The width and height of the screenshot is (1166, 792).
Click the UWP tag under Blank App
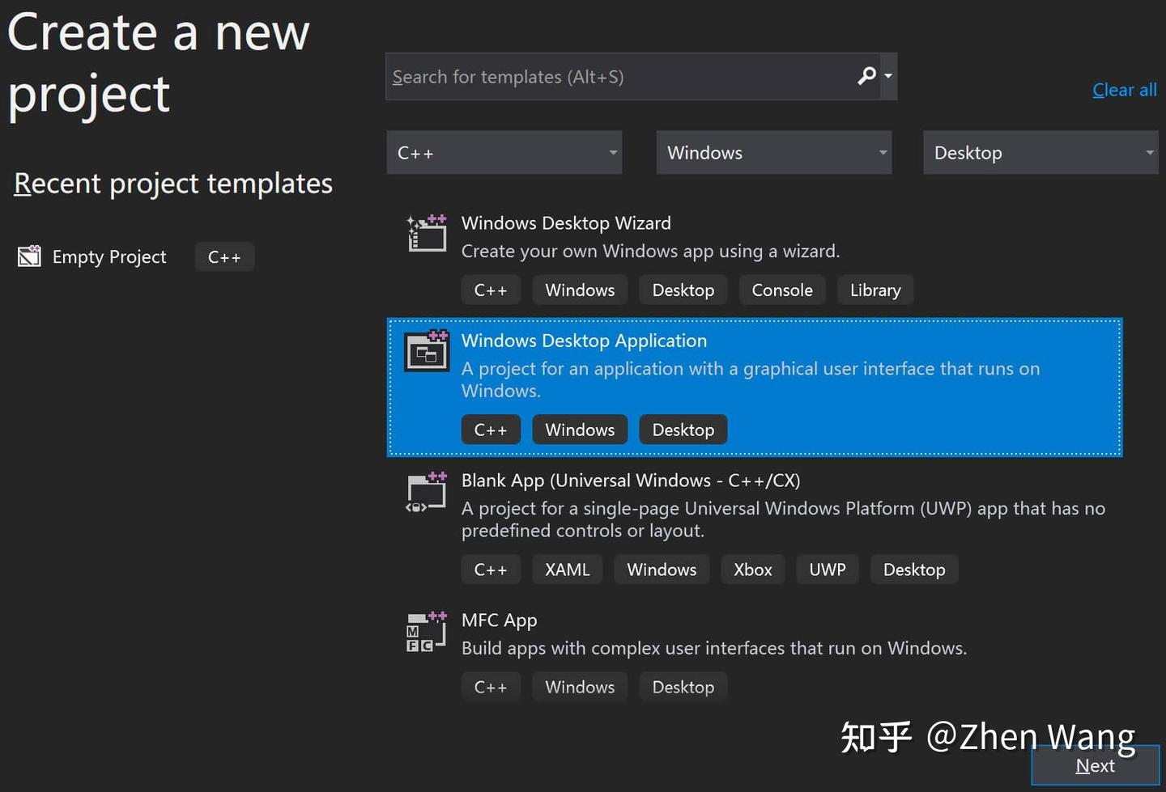coord(828,570)
